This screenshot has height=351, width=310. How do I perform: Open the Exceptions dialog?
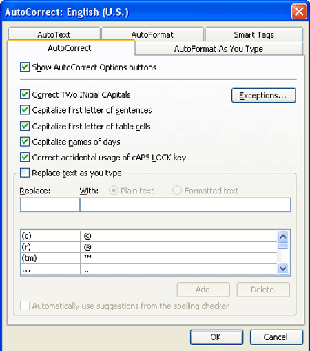point(263,95)
